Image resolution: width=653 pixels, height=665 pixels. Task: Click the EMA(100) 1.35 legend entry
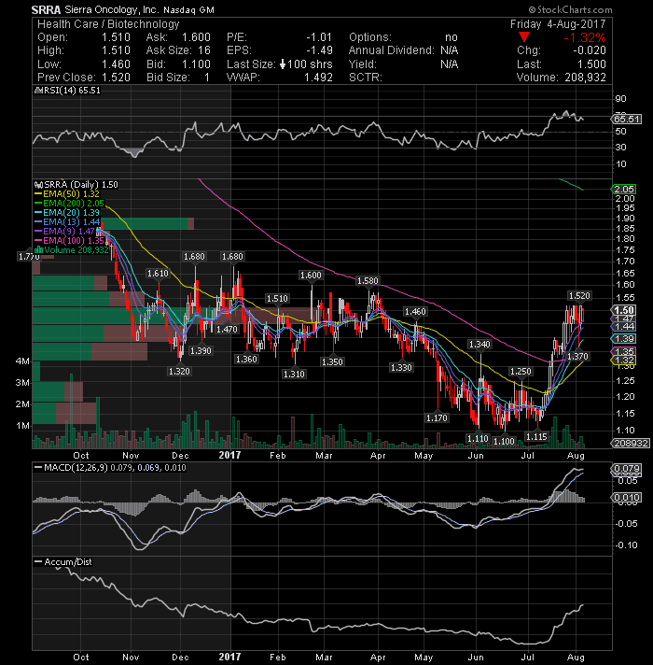pyautogui.click(x=69, y=240)
